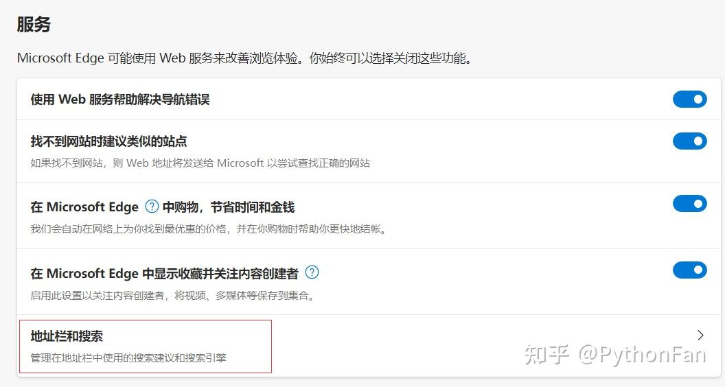
Task: Open 地址栏和搜索 settings entry
Action: (x=369, y=347)
